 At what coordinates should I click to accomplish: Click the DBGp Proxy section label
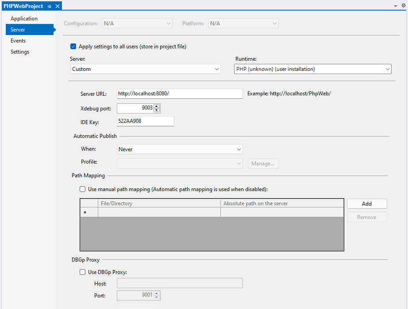[85, 260]
